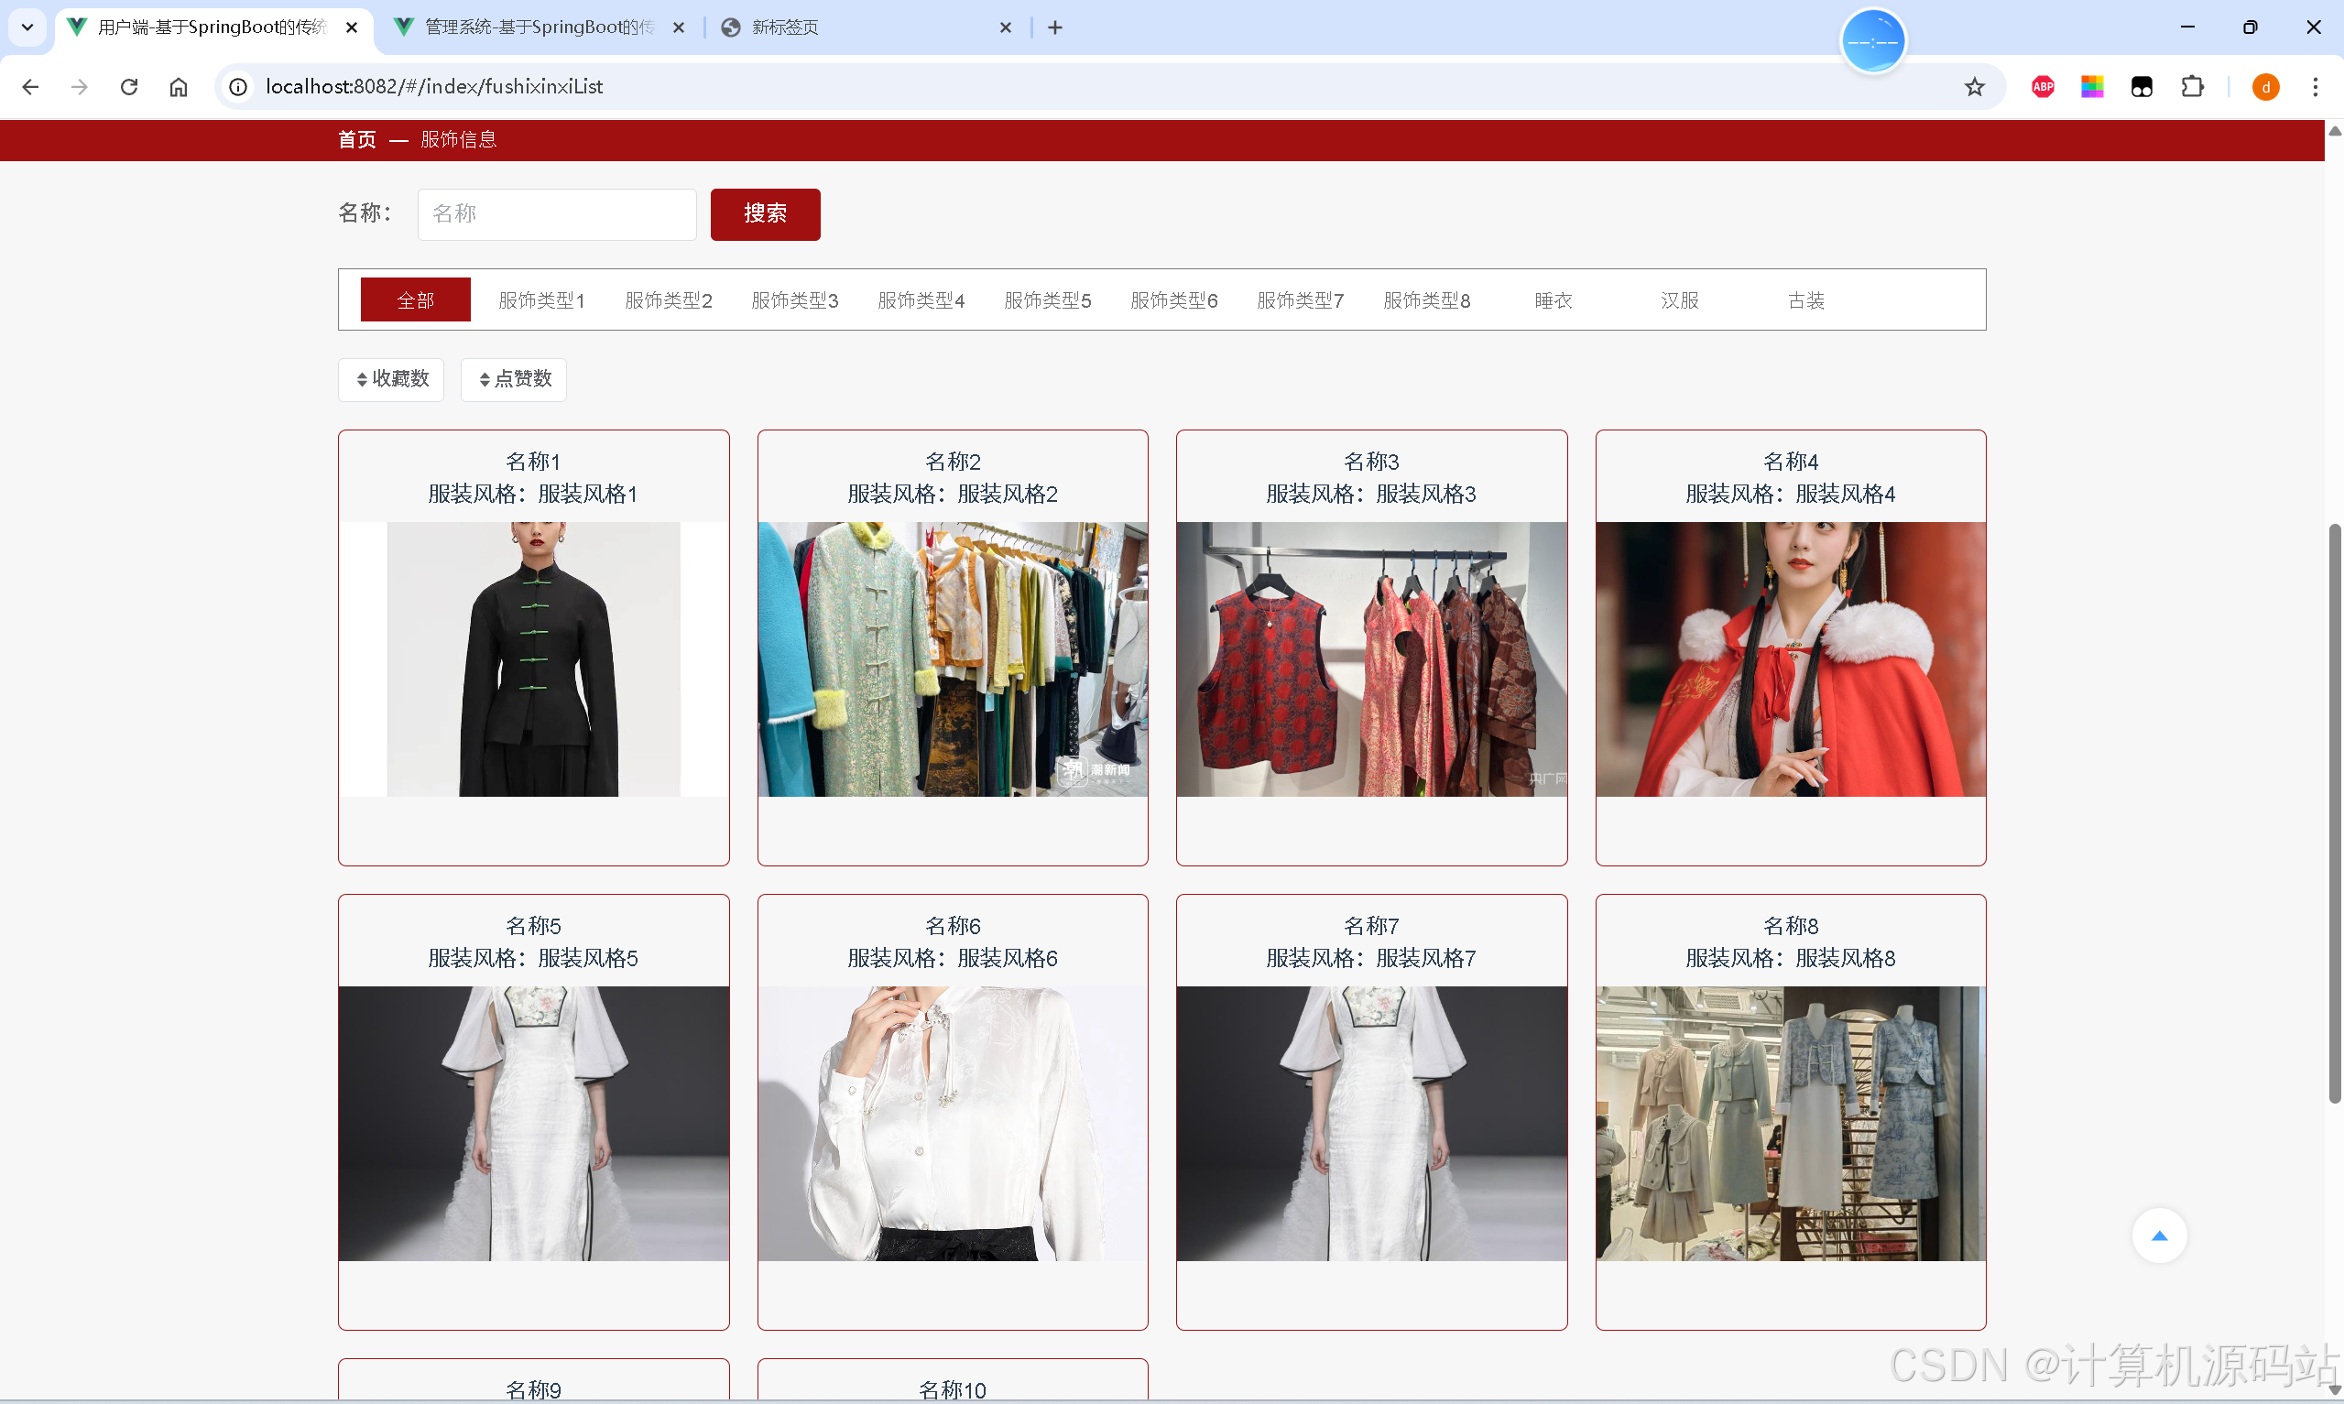Go to 首页 breadcrumb link
2344x1404 pixels.
click(356, 140)
